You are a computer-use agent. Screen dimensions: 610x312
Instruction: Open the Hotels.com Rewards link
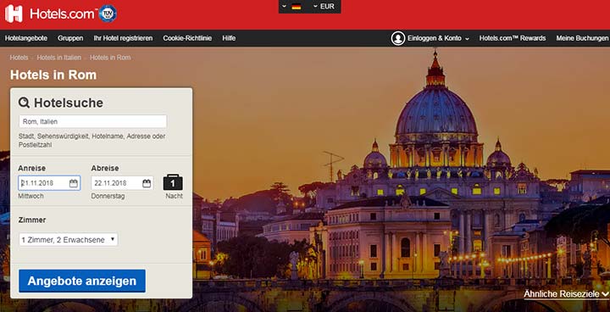513,38
